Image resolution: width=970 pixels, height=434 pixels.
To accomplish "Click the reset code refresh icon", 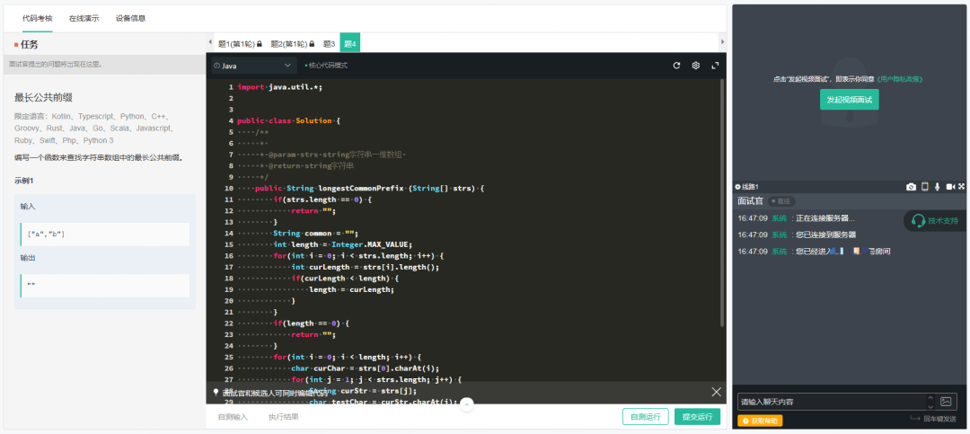I will coord(676,65).
